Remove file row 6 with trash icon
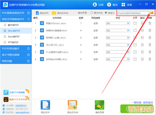This screenshot has width=156, height=115. [150, 59]
